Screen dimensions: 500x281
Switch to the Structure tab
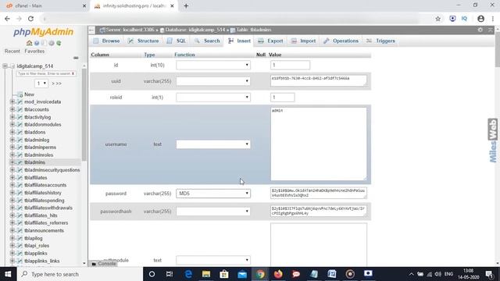click(x=144, y=41)
